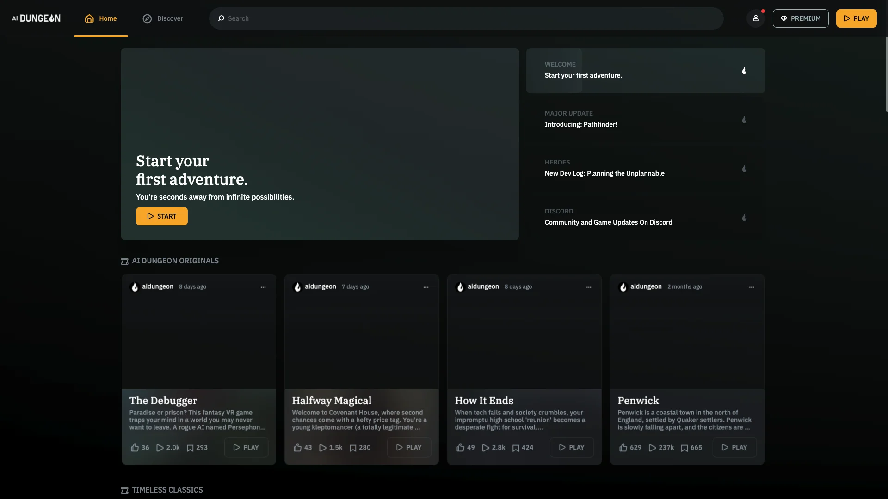Viewport: 888px width, 499px height.
Task: Click the play count icon on Halfway Magical
Action: 323,448
